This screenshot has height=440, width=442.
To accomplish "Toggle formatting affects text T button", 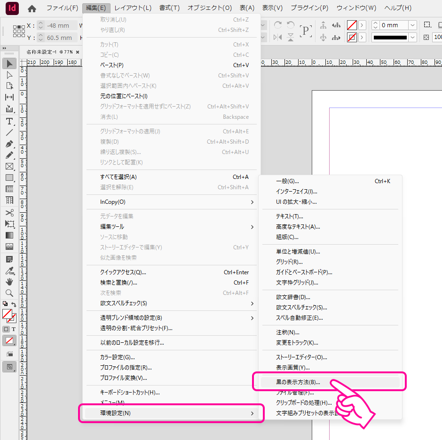I will 14,329.
